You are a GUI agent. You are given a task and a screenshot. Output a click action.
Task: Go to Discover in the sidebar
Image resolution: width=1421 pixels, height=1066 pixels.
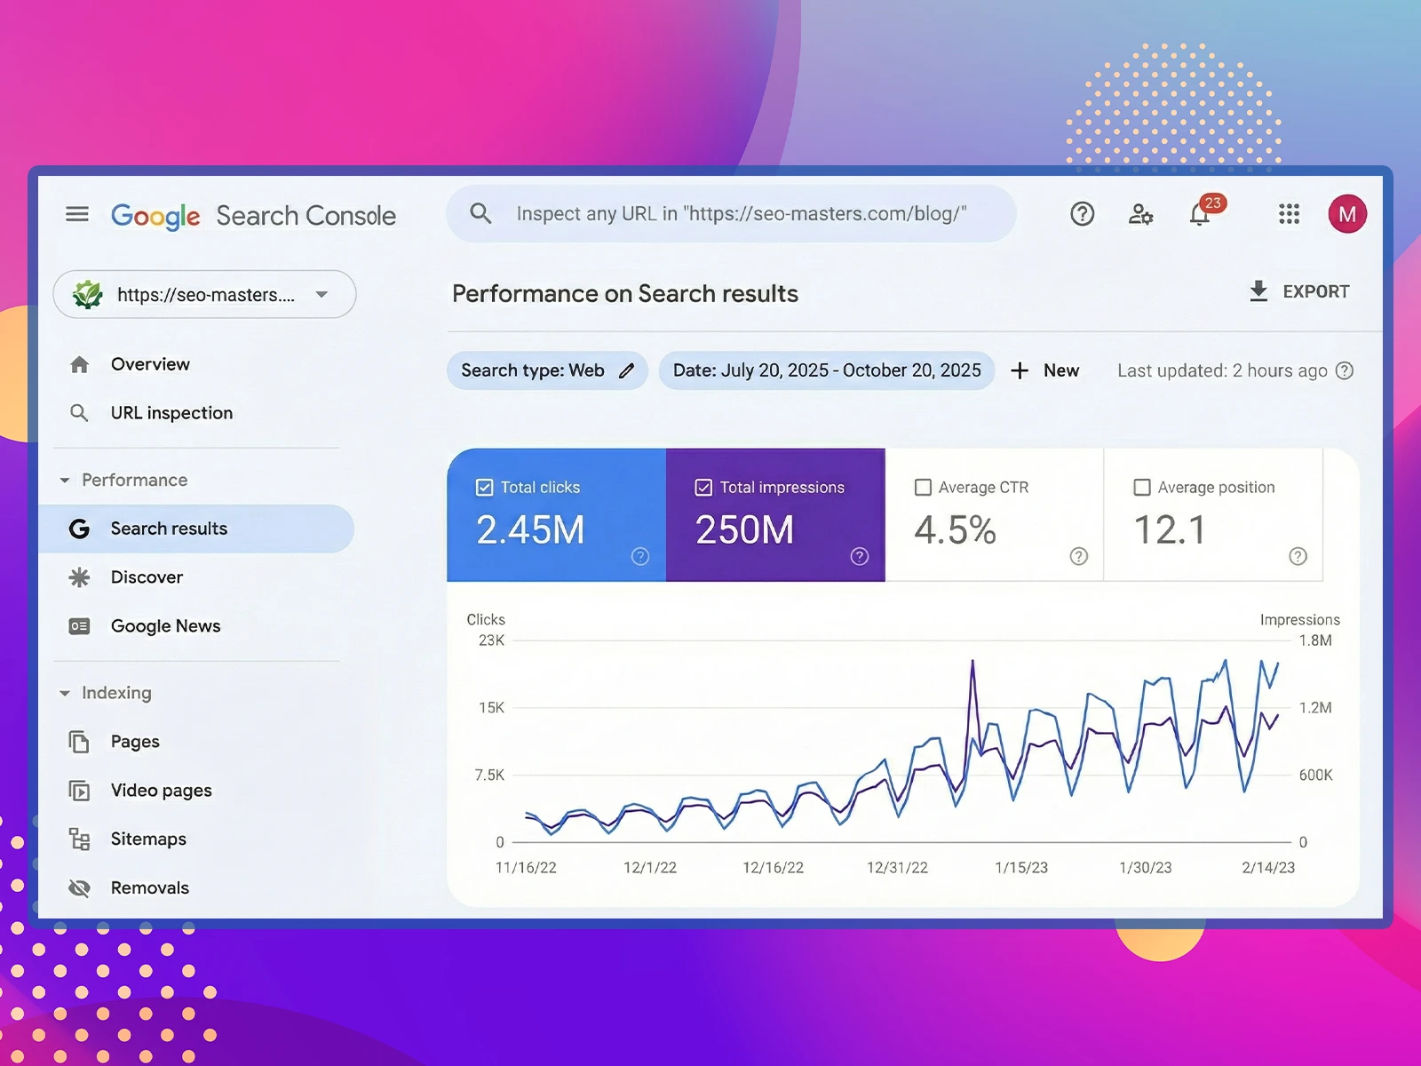(147, 577)
